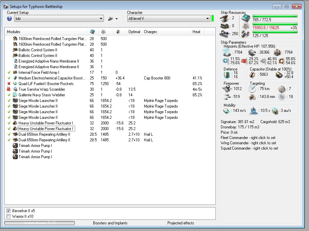
Task: Expand the Character dropdown set to All level V
Action: pos(207,19)
